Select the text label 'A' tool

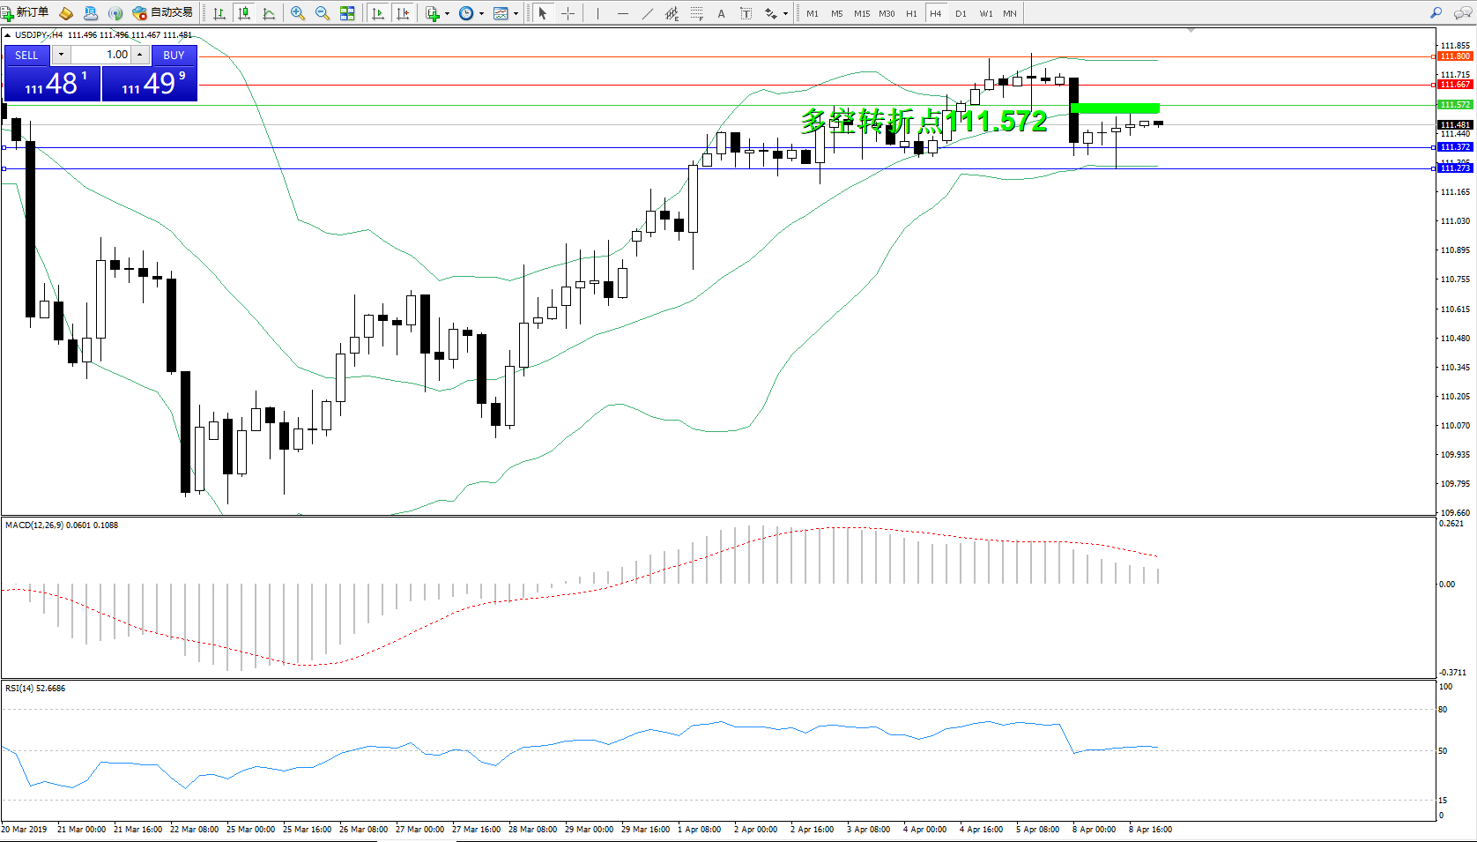pyautogui.click(x=721, y=13)
